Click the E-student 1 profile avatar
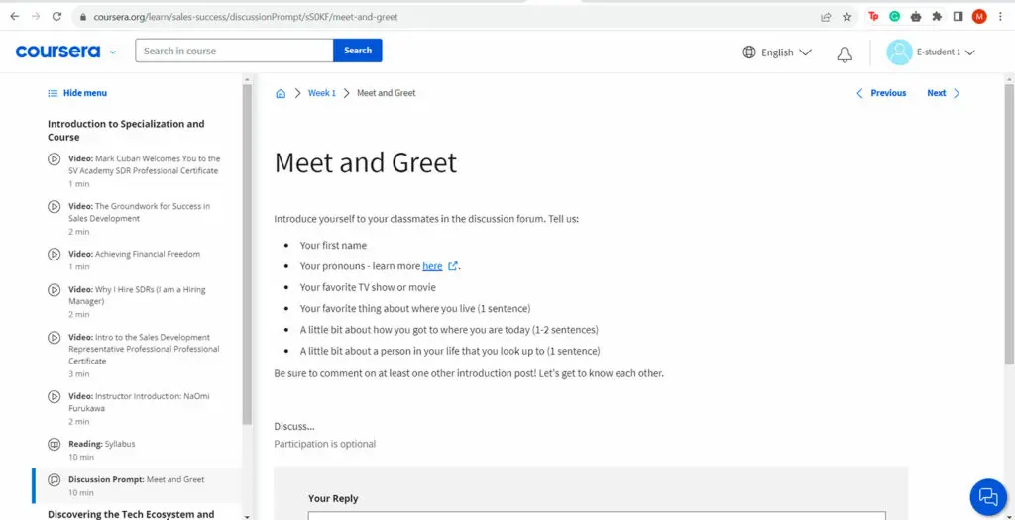This screenshot has width=1015, height=520. click(x=899, y=52)
